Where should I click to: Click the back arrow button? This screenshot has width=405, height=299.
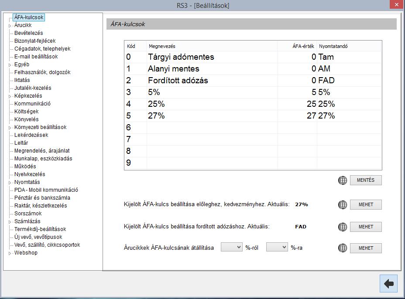(388, 283)
